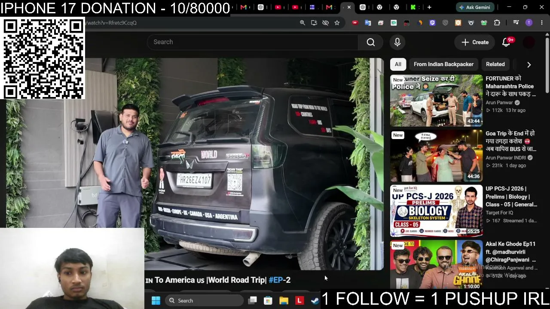Screen dimensions: 550x309
Task: Click the Create button
Action: [475, 42]
